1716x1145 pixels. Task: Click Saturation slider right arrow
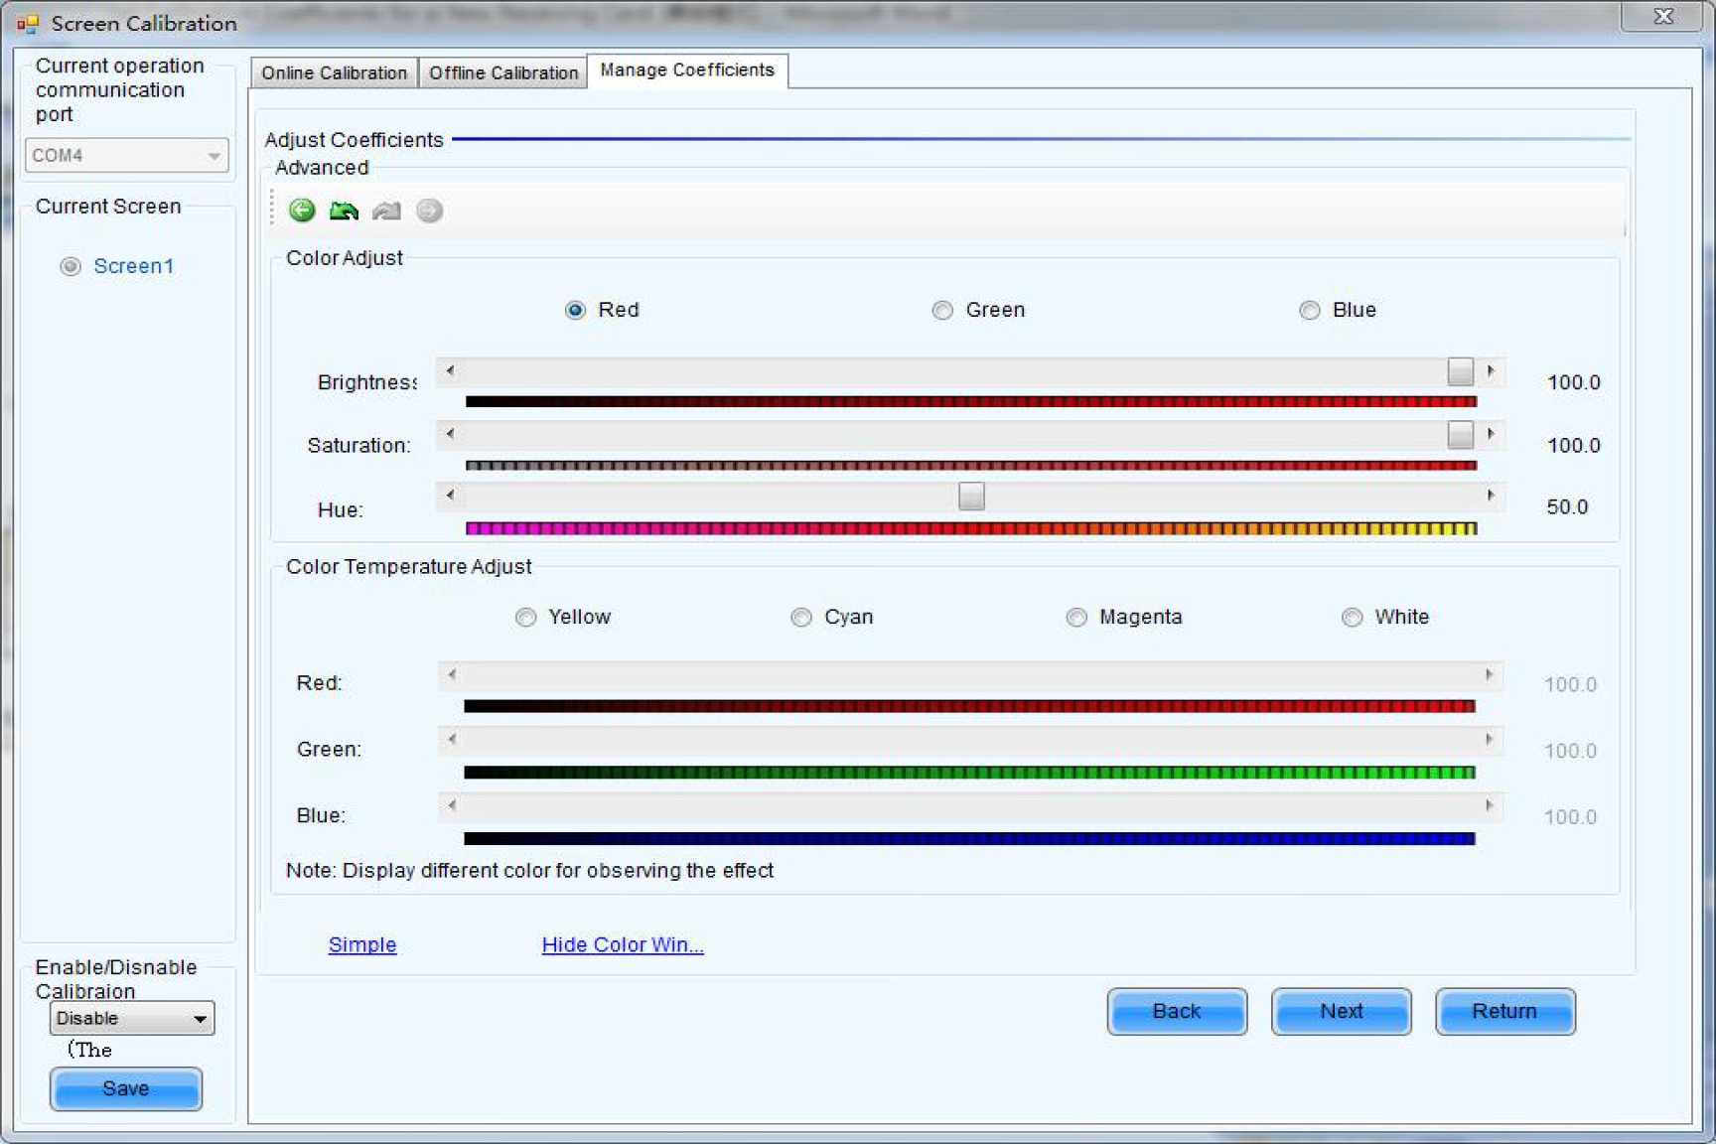(1491, 434)
